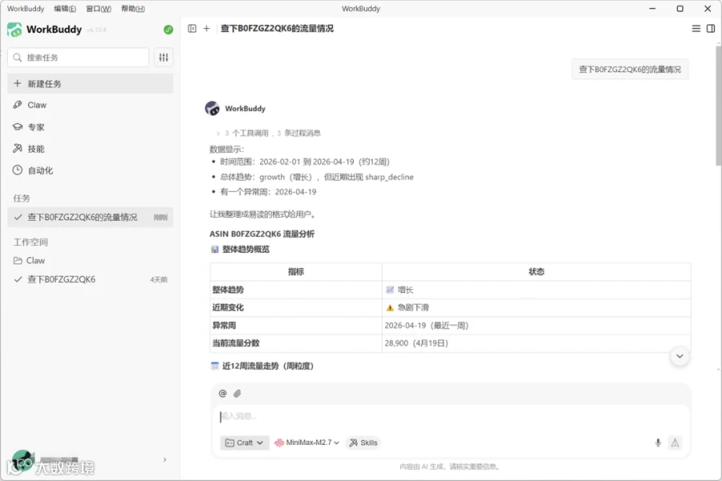Click heading 近12周流量走势 (周粒度)
This screenshot has height=481, width=722.
(268, 366)
